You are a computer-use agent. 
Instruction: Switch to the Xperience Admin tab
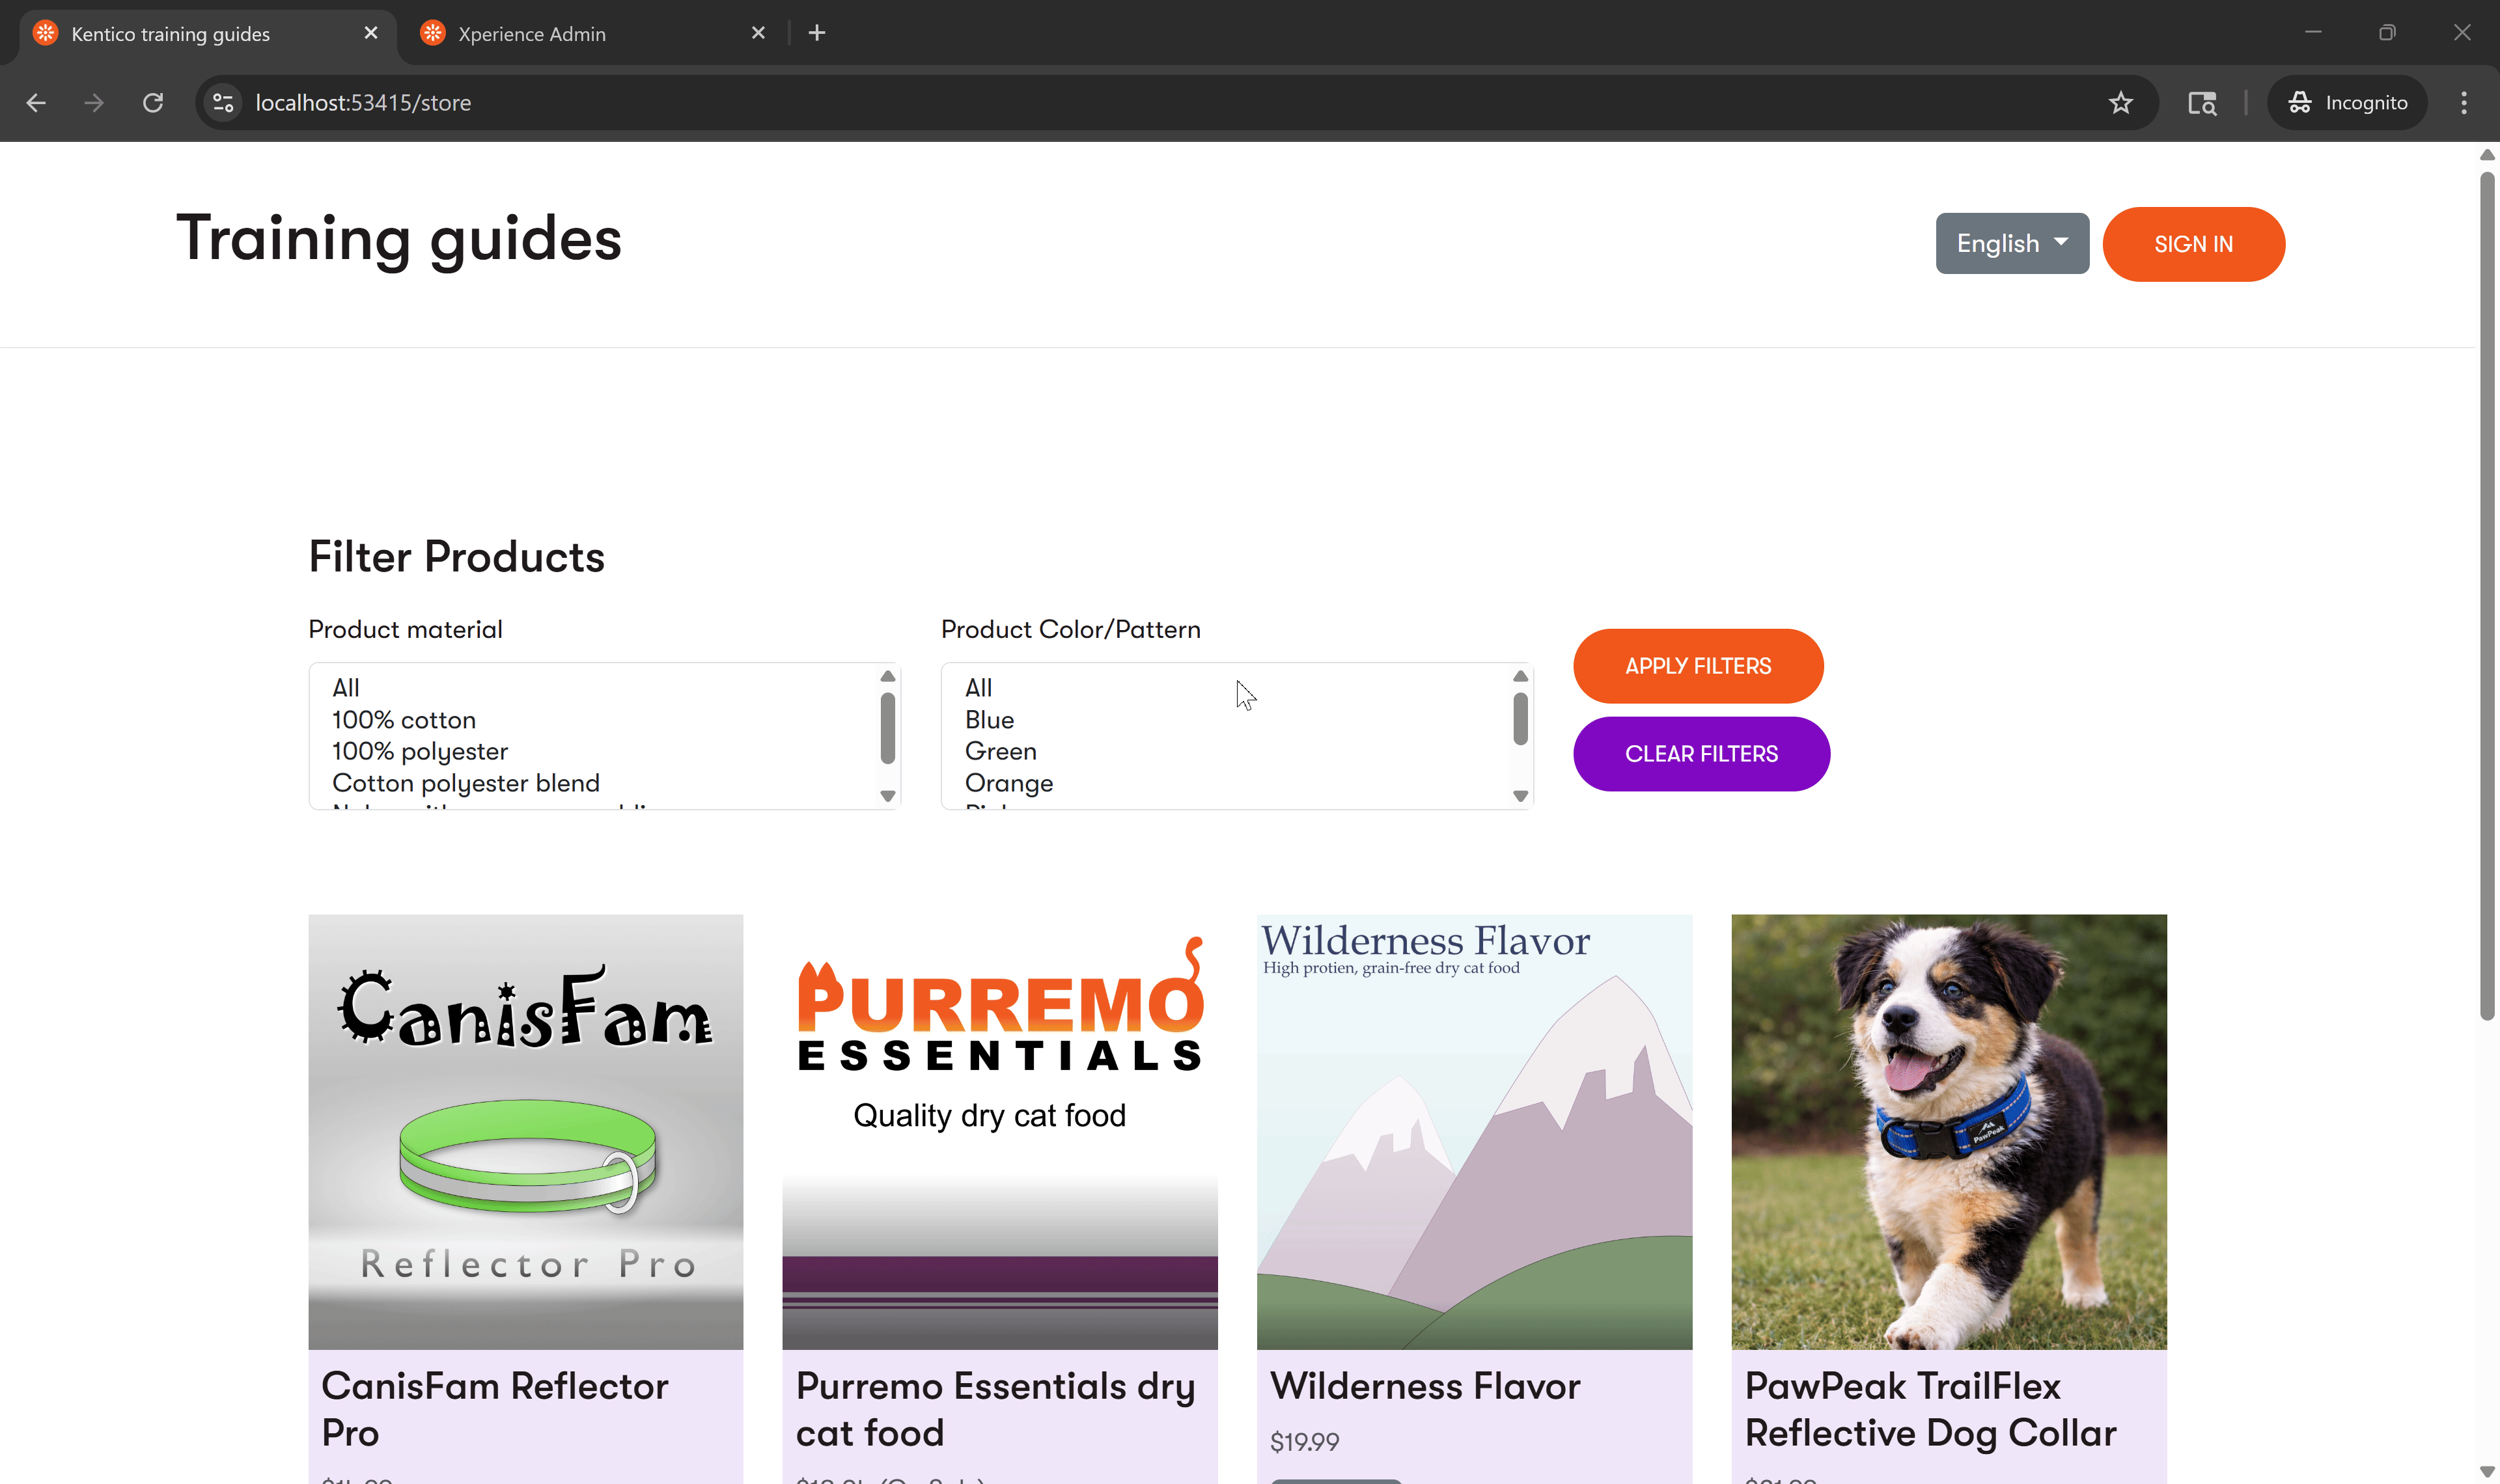(532, 32)
